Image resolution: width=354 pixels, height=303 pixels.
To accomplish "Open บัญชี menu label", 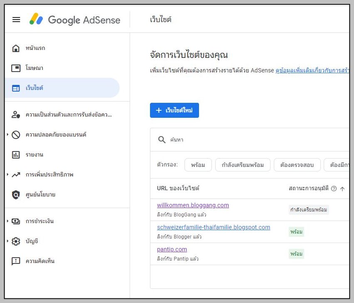I will (32, 241).
